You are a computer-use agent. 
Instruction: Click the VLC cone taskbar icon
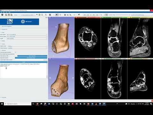[x=96, y=104]
